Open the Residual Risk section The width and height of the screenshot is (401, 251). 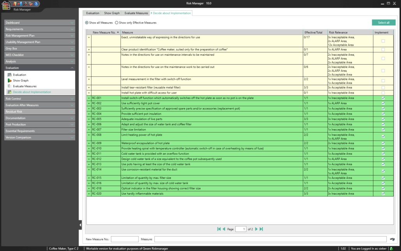tap(40, 112)
